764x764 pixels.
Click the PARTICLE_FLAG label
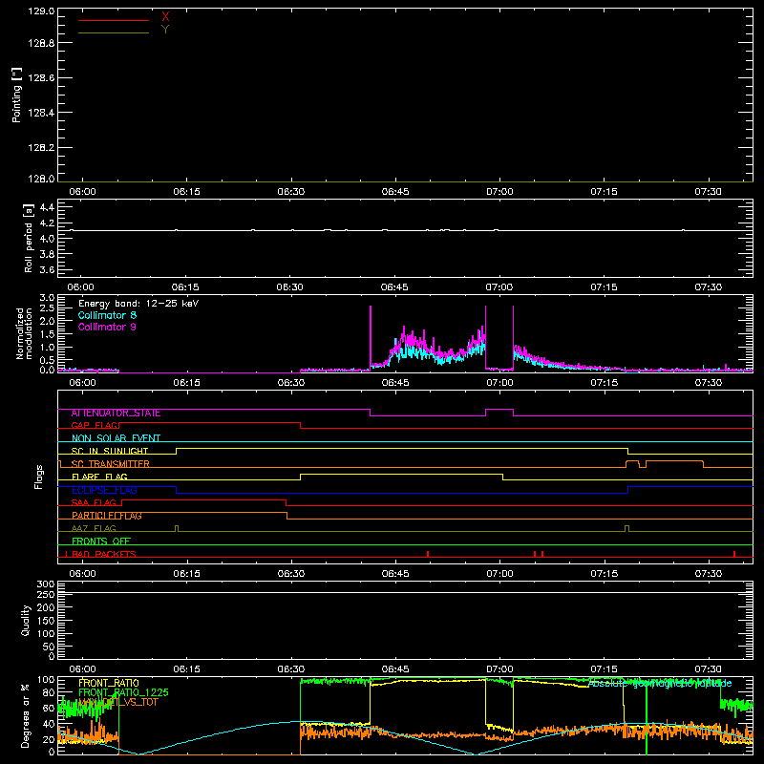tap(107, 516)
